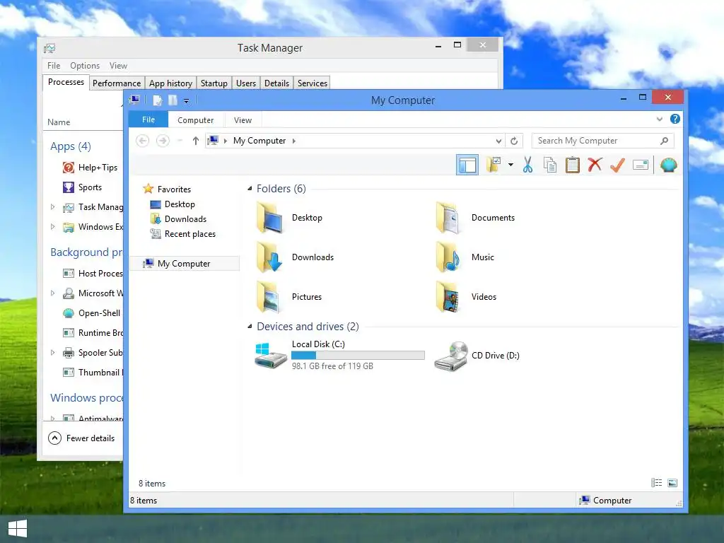This screenshot has height=543, width=724.
Task: Toggle Fewer details in Task Manager
Action: (81, 438)
